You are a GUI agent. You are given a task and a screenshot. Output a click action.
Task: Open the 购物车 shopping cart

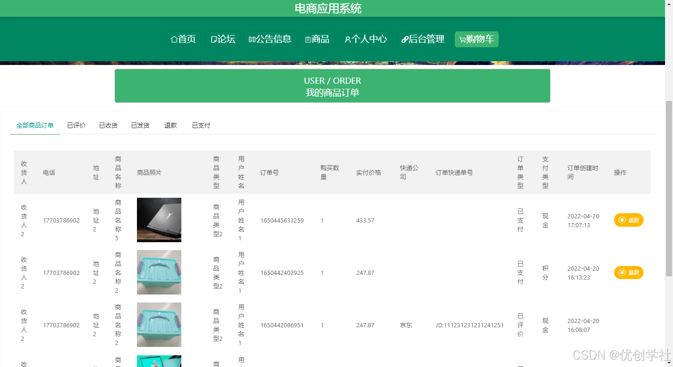477,39
